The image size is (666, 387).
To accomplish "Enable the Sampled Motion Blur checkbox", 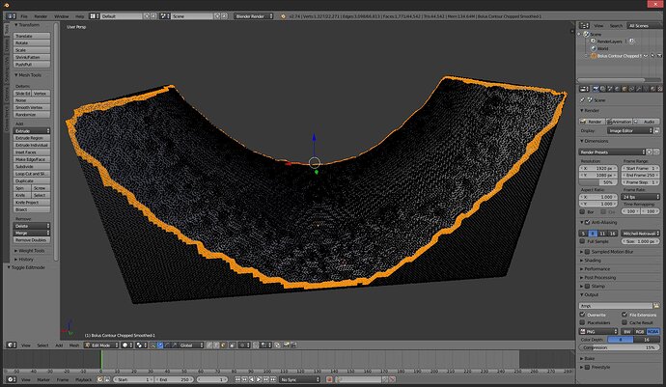I will [x=588, y=252].
